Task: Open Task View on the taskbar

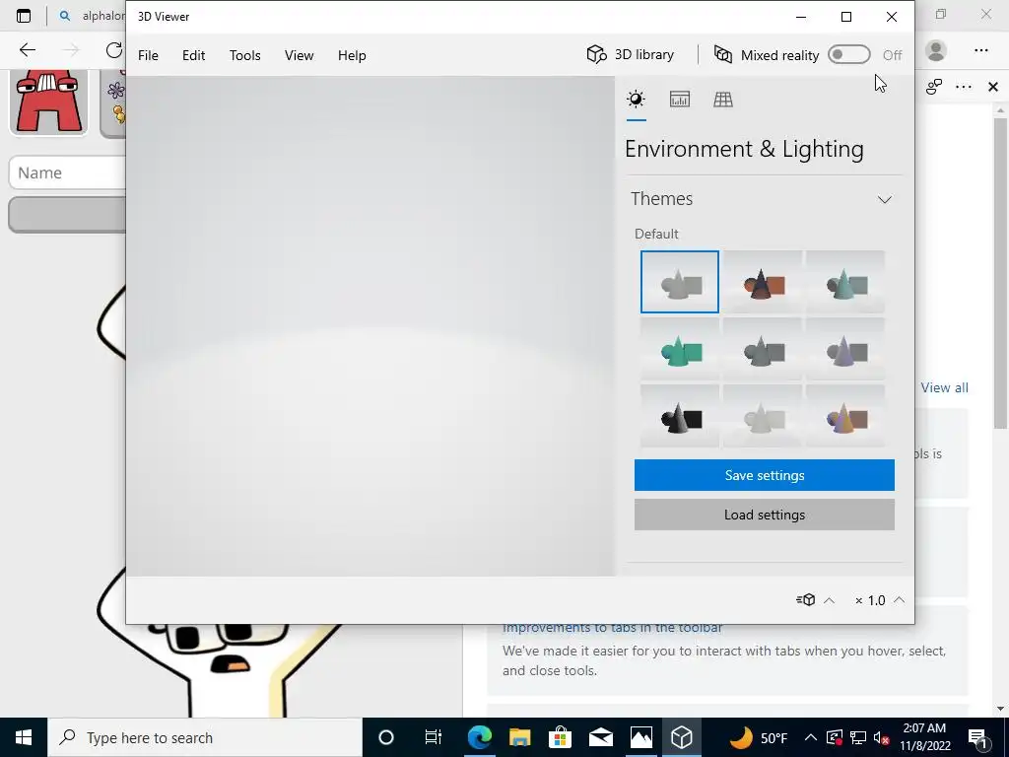Action: (434, 737)
